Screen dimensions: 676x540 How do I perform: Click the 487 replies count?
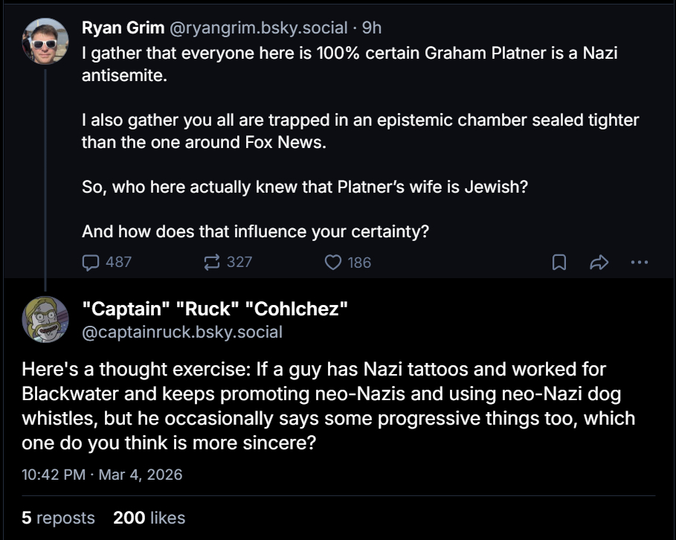coord(119,262)
